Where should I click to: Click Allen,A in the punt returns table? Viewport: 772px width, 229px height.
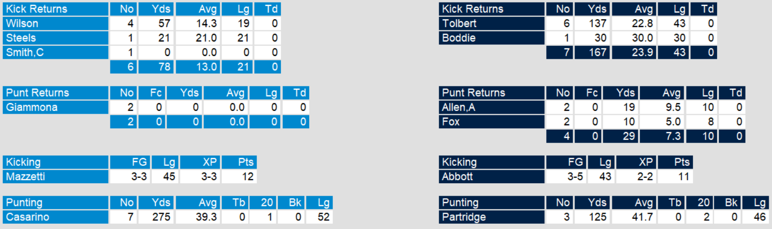coord(459,108)
